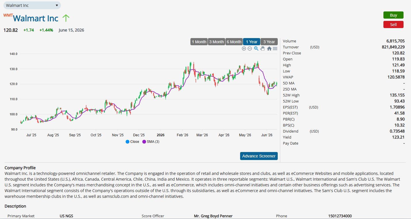
Task: Switch chart range to 1 Month
Action: point(199,42)
